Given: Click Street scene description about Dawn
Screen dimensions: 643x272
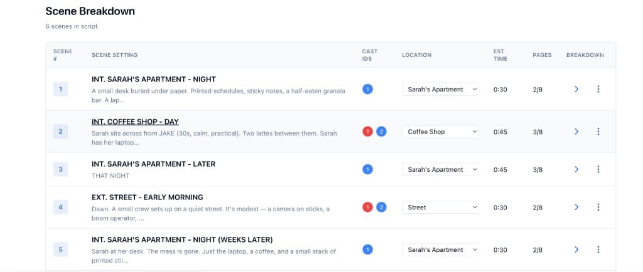Looking at the screenshot, I should pos(211,214).
